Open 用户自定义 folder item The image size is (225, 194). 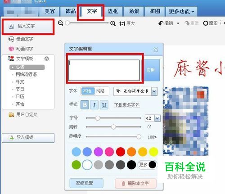(23, 115)
